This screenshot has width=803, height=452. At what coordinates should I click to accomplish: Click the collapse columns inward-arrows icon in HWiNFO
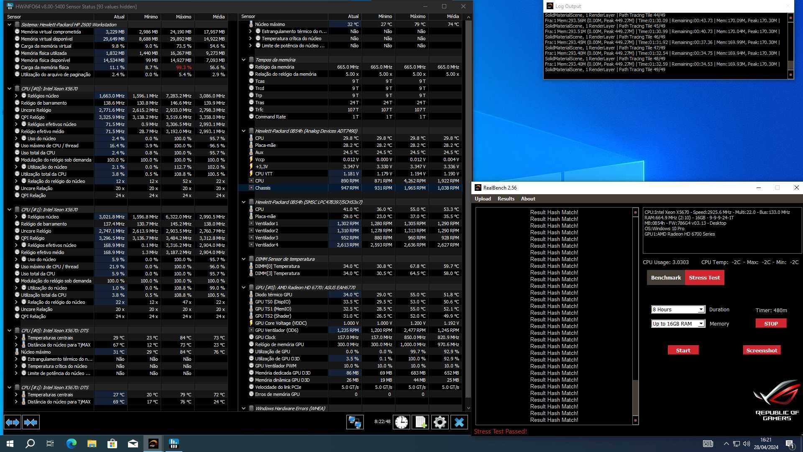31,422
